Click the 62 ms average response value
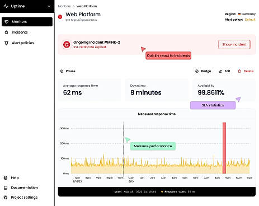Screen dimensions: 259x206 point(72,92)
